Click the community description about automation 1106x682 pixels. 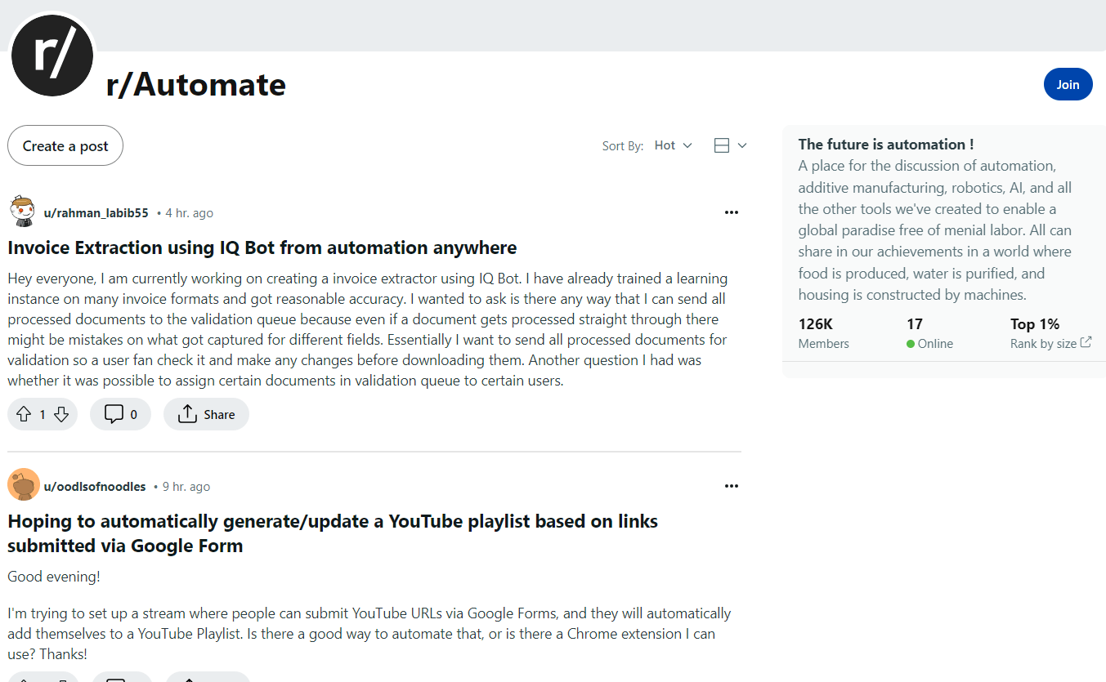pyautogui.click(x=936, y=230)
